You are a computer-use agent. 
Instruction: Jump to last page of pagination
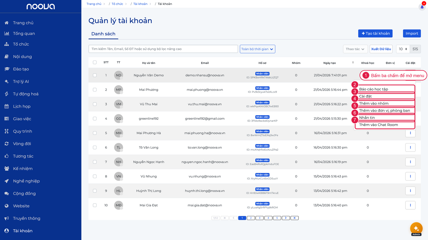coord(295,218)
